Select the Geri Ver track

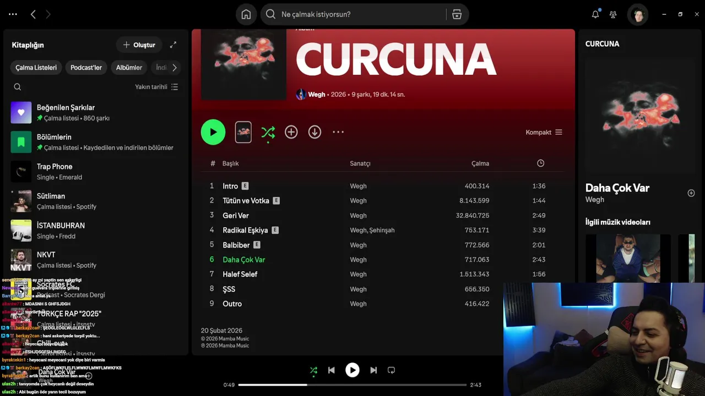(236, 216)
